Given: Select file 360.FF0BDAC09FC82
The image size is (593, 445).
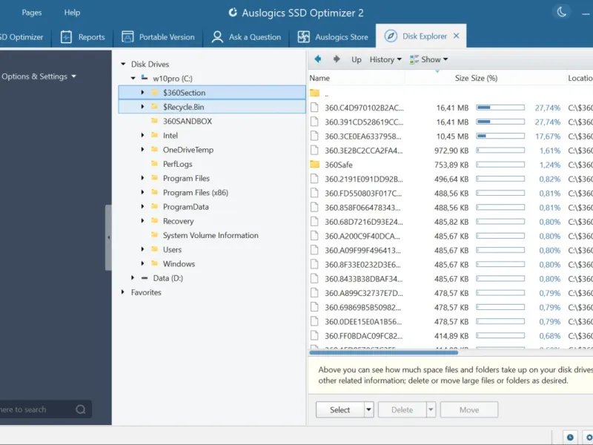Looking at the screenshot, I should 363,336.
